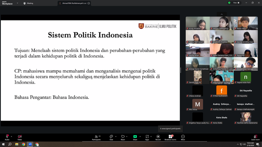Open the More options menu
The width and height of the screenshot is (262, 147).
pyautogui.click(x=183, y=137)
